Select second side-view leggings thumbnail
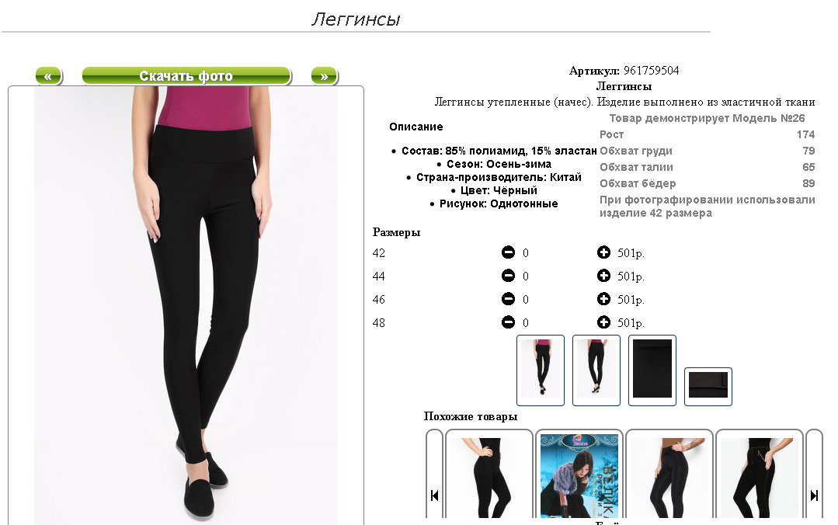This screenshot has height=525, width=838. click(596, 370)
